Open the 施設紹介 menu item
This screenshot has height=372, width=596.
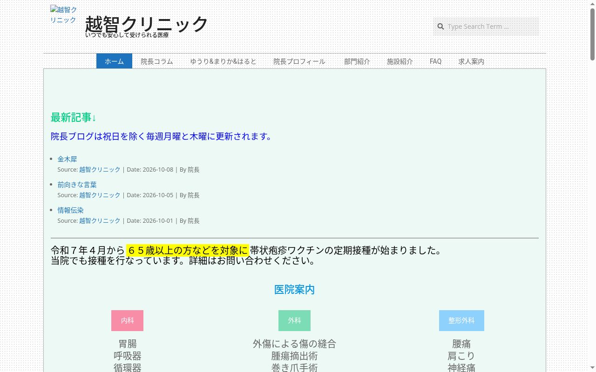pyautogui.click(x=400, y=61)
